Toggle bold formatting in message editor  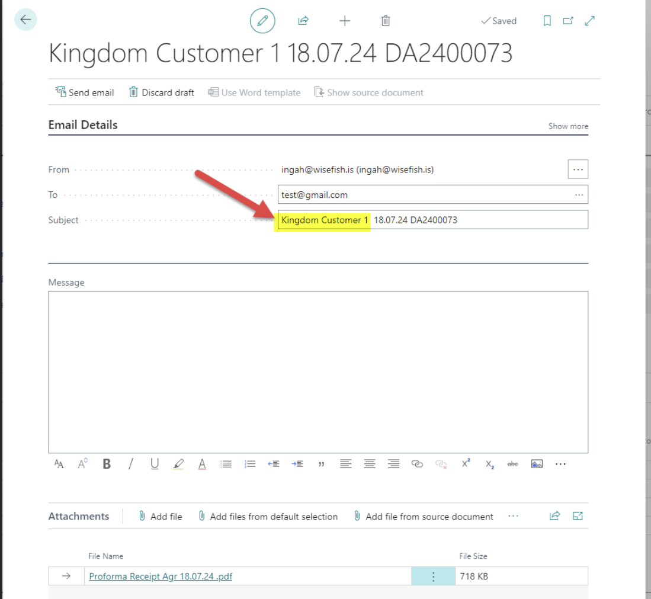(x=107, y=464)
